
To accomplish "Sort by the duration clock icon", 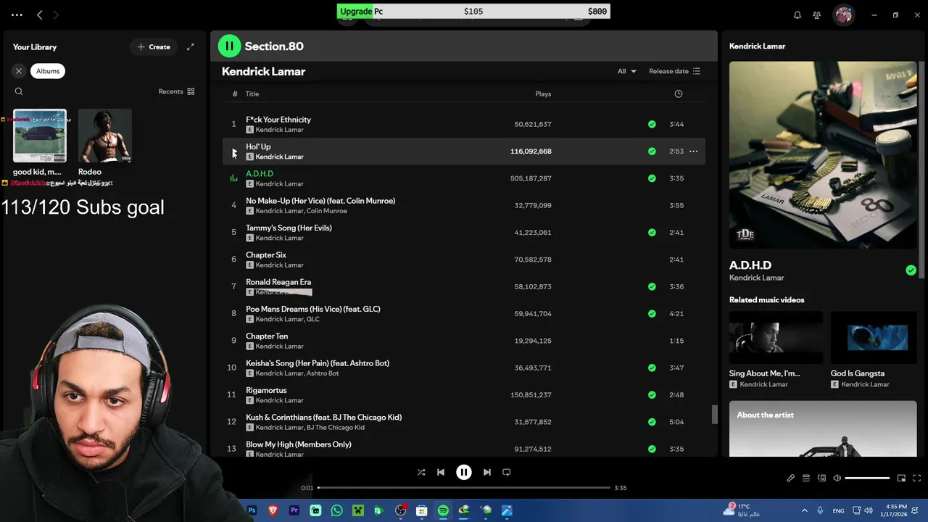I will click(679, 94).
